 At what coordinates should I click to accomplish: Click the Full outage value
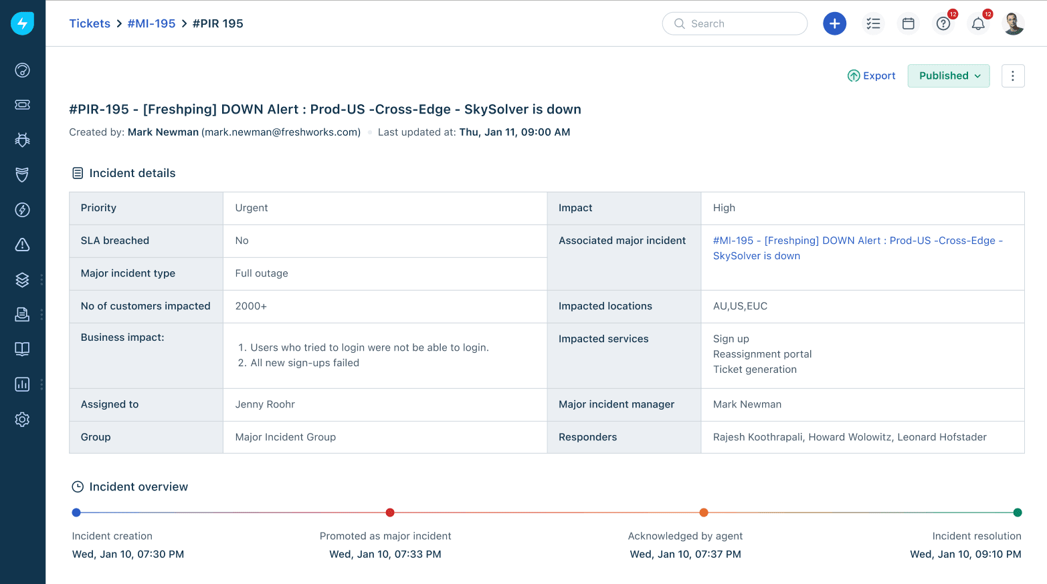tap(262, 273)
